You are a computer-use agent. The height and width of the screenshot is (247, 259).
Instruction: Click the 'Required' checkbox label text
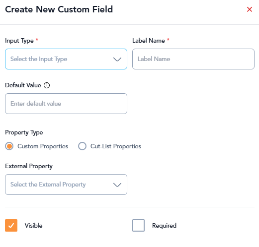pyautogui.click(x=164, y=226)
